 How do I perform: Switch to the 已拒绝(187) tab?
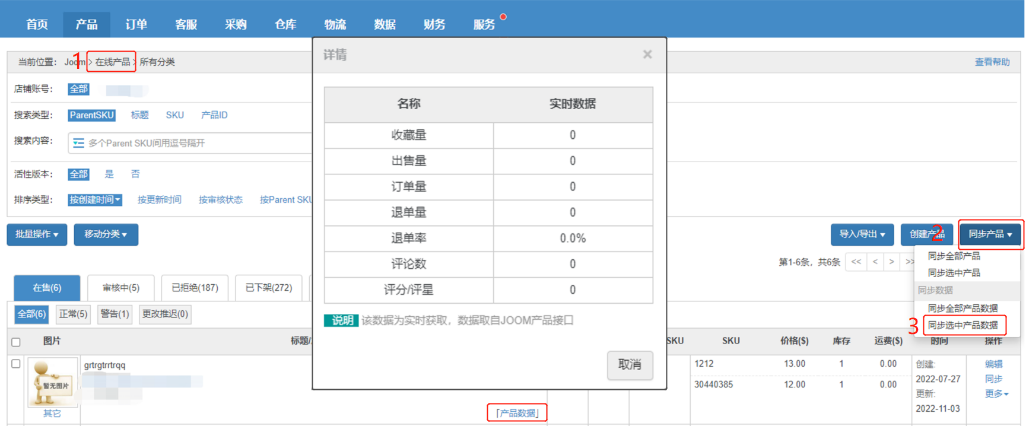[195, 288]
